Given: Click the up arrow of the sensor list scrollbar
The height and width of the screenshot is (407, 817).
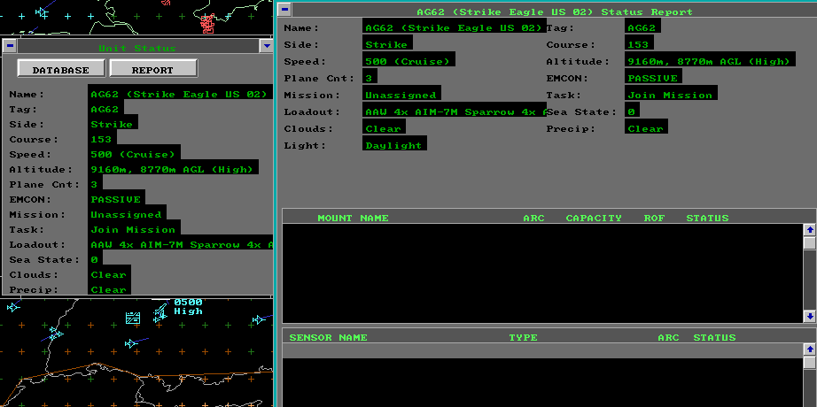Looking at the screenshot, I should (x=810, y=349).
